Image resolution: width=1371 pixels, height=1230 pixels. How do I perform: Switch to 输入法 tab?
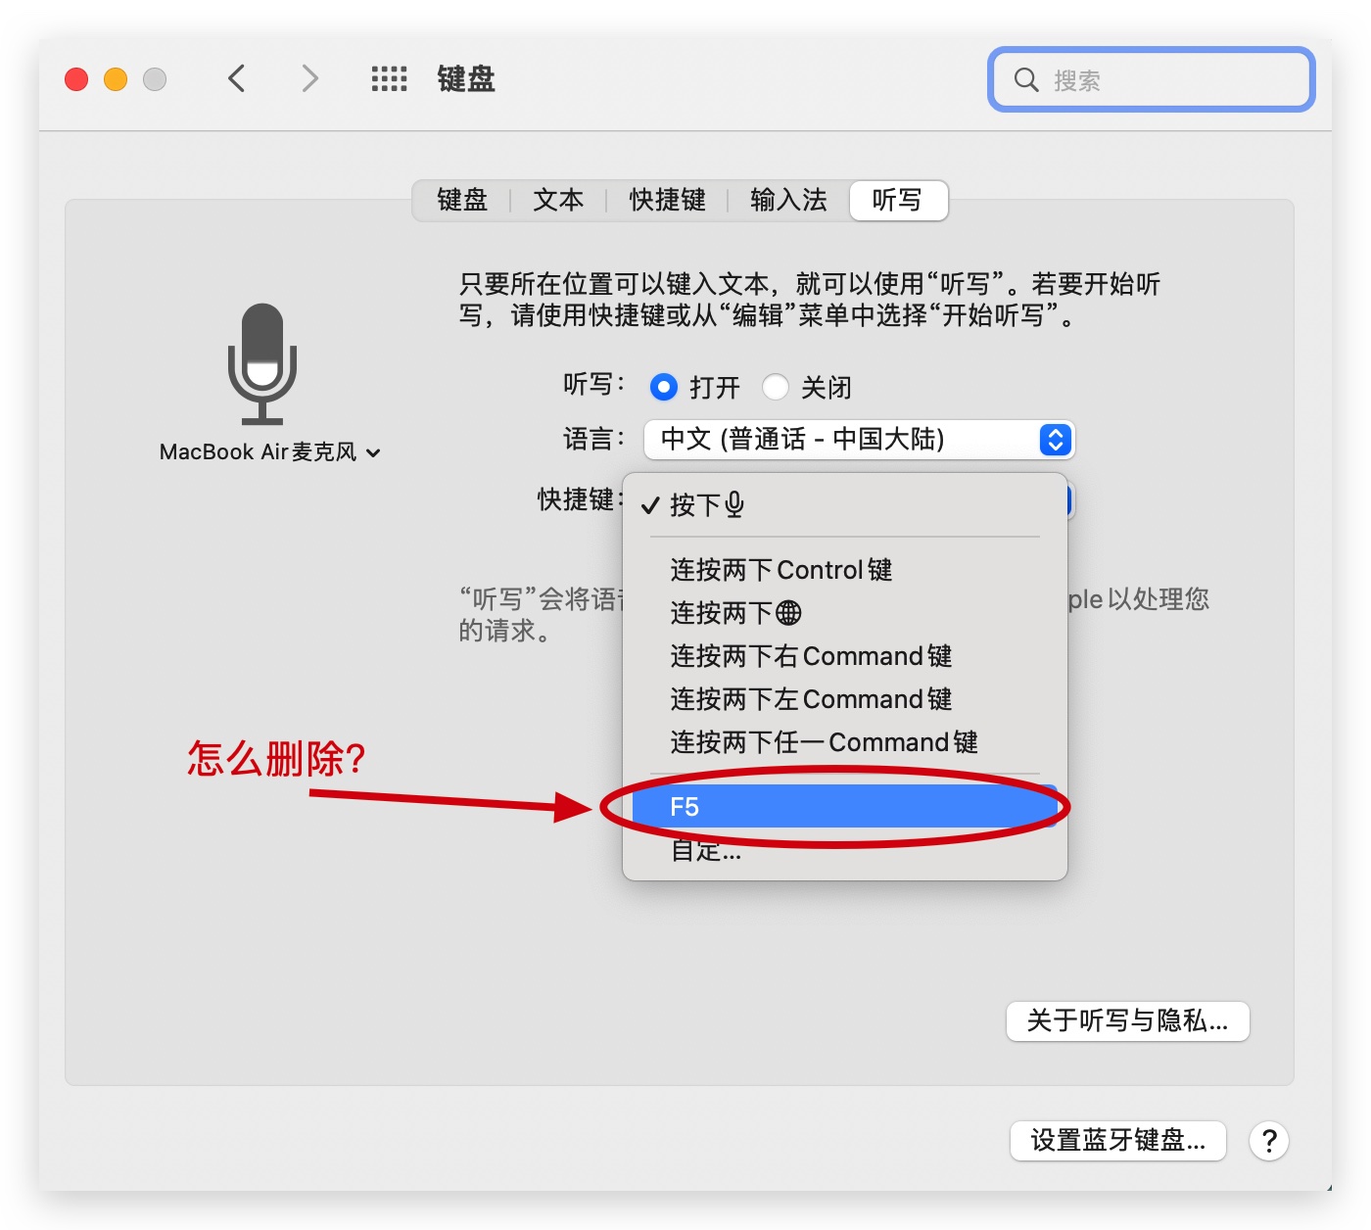[x=788, y=201]
